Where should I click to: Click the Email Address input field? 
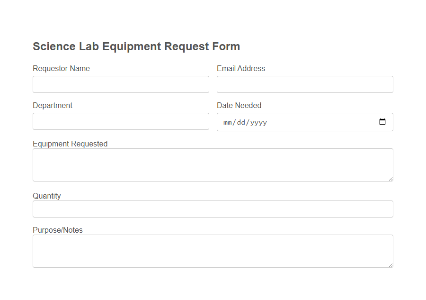point(304,84)
